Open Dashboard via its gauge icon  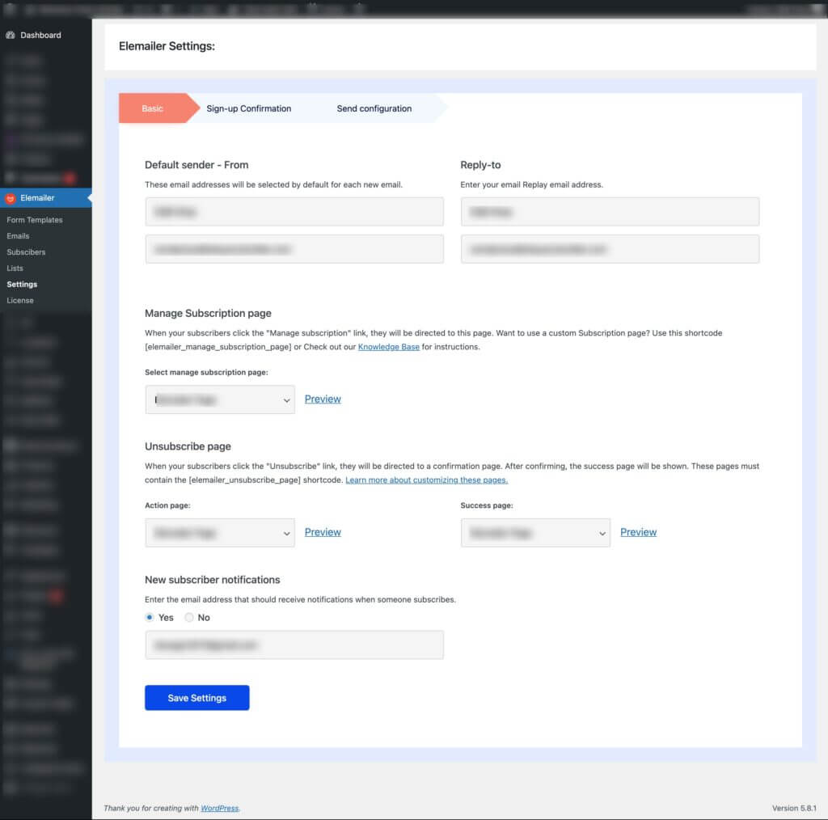coord(10,36)
